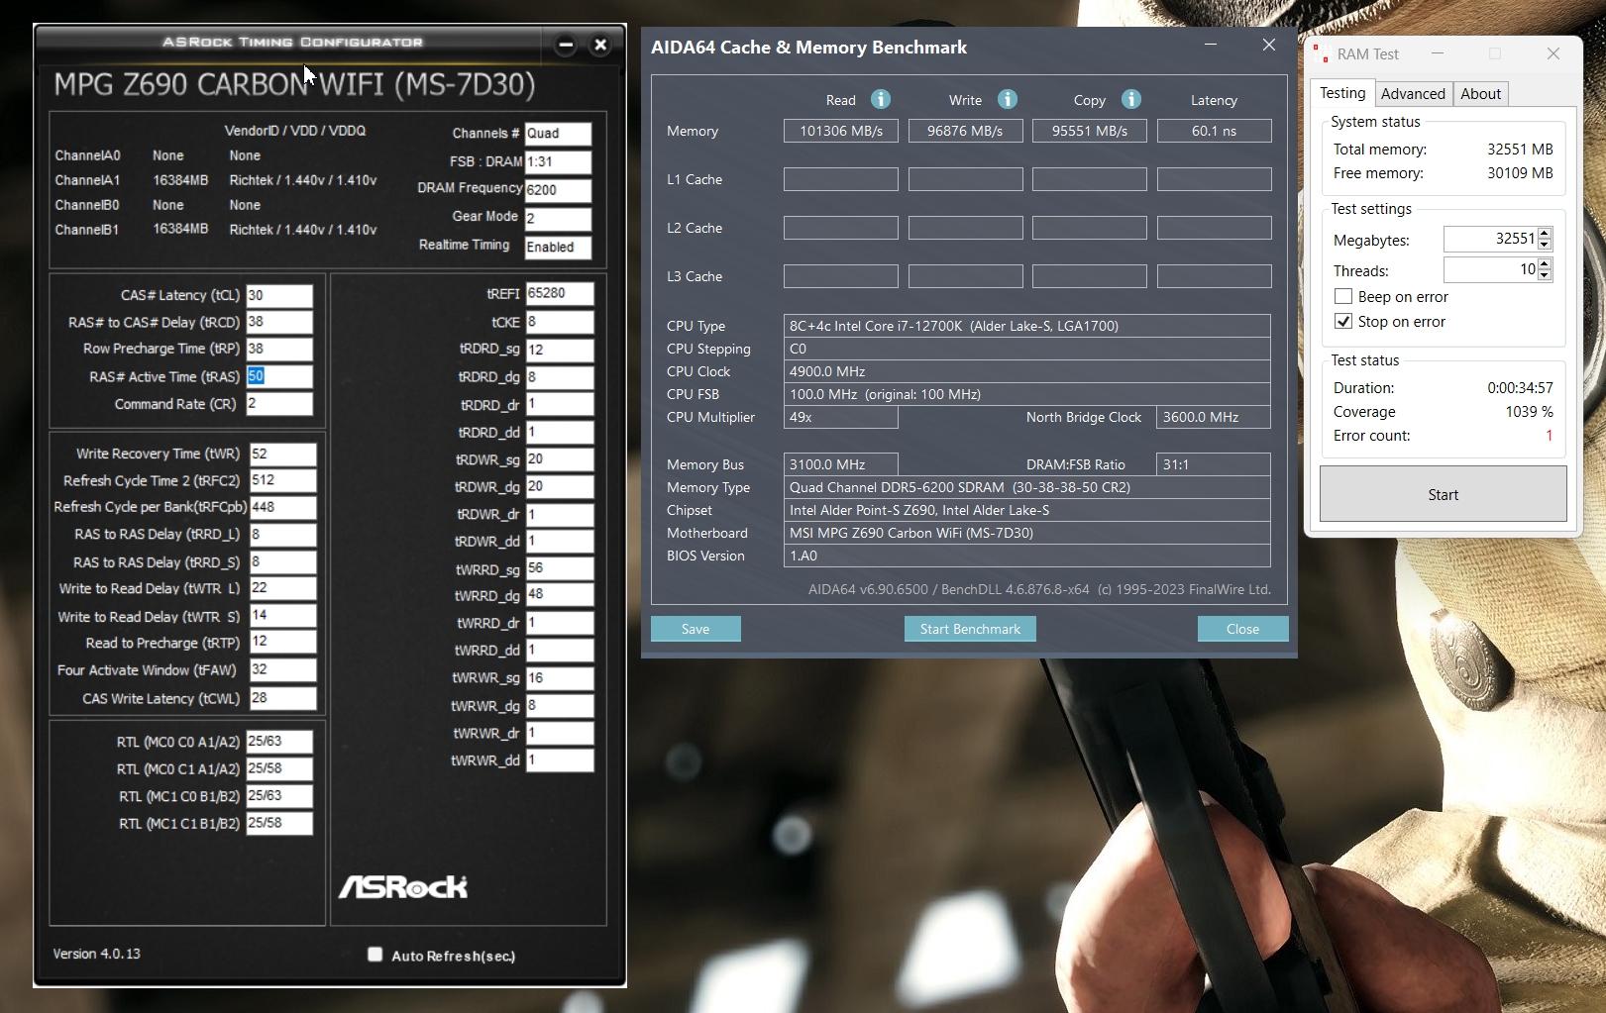
Task: Enable the Beep on error checkbox
Action: pos(1343,296)
